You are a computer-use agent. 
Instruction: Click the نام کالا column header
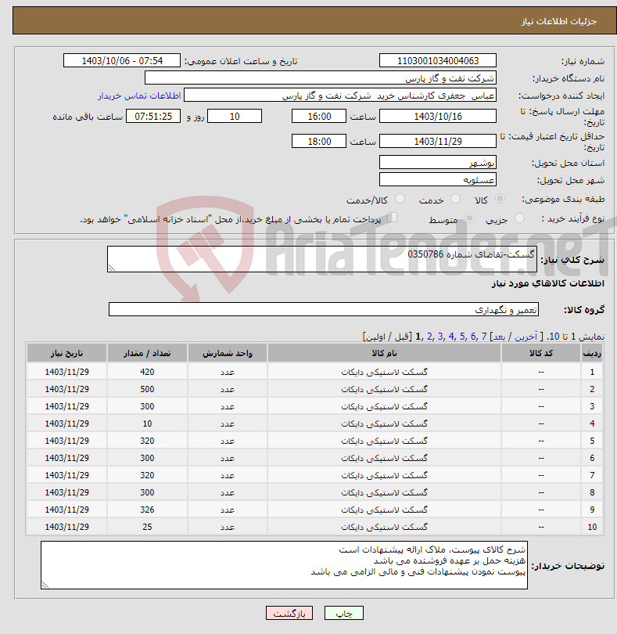pos(384,353)
